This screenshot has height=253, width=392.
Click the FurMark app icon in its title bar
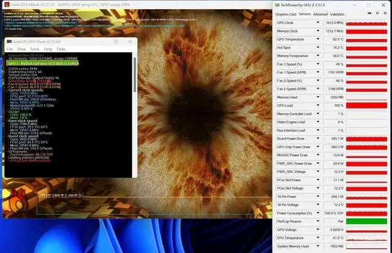pyautogui.click(x=7, y=4)
